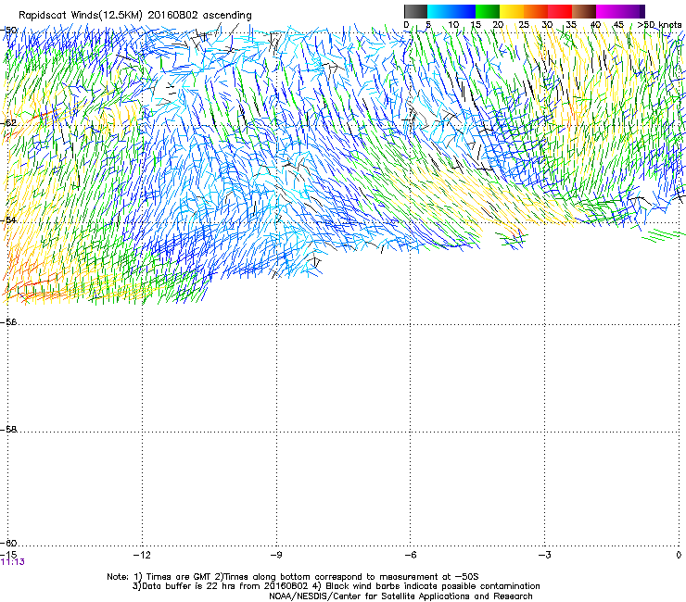Click the '45' legend tick label
This screenshot has height=602, width=686.
(x=618, y=25)
